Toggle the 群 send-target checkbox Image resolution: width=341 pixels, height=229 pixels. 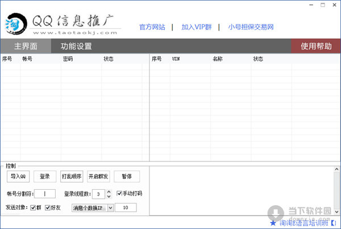33,207
